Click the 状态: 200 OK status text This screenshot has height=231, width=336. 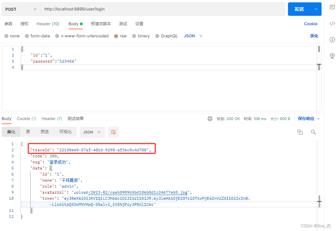pyautogui.click(x=228, y=119)
